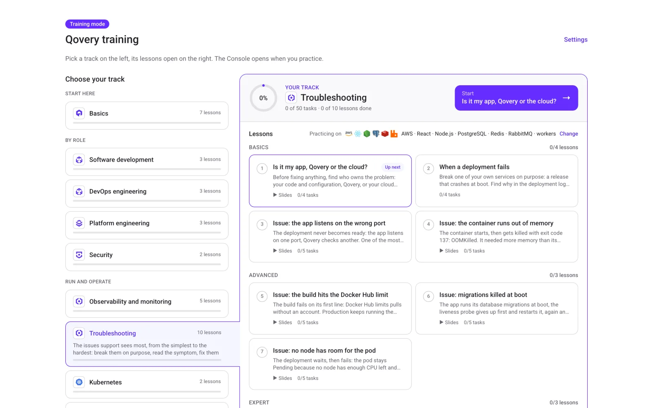Click the Platform engineering layers icon
Viewport: 653px width, 408px height.
79,223
